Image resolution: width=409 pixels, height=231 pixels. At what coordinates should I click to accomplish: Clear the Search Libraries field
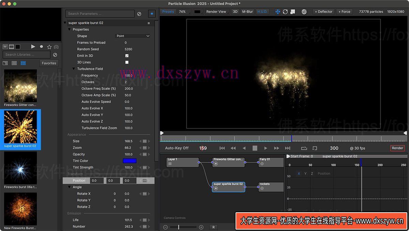pos(55,55)
